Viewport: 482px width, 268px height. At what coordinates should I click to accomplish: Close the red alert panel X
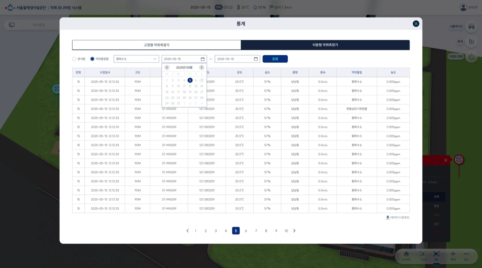click(x=446, y=160)
